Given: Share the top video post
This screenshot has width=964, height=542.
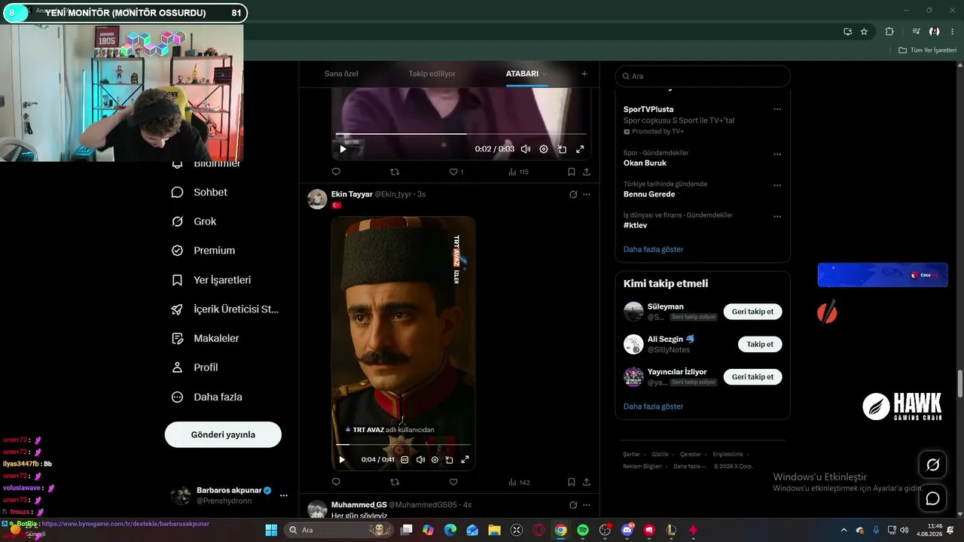Looking at the screenshot, I should pyautogui.click(x=587, y=172).
